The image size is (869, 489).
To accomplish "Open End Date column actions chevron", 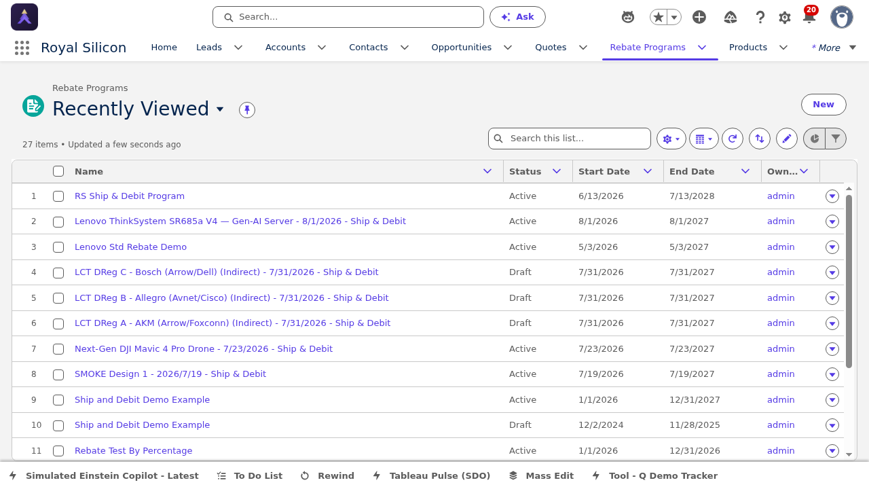I will 745,171.
